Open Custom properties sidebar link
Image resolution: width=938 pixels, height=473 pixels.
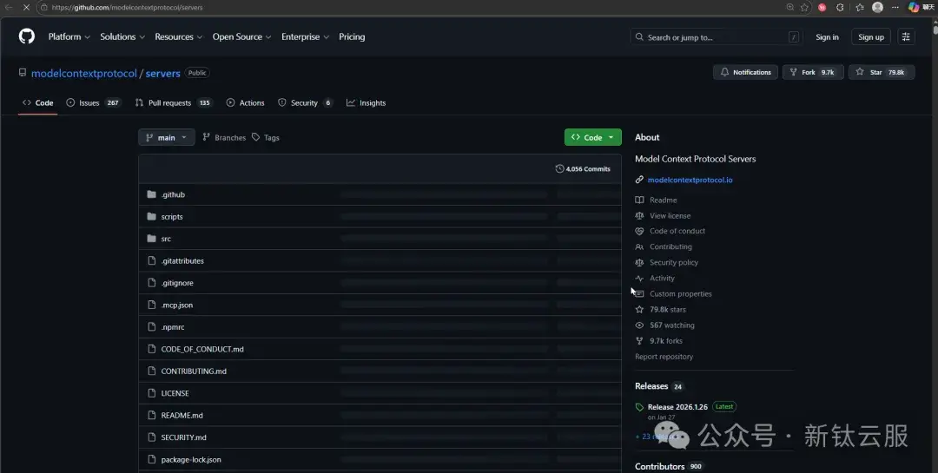681,294
